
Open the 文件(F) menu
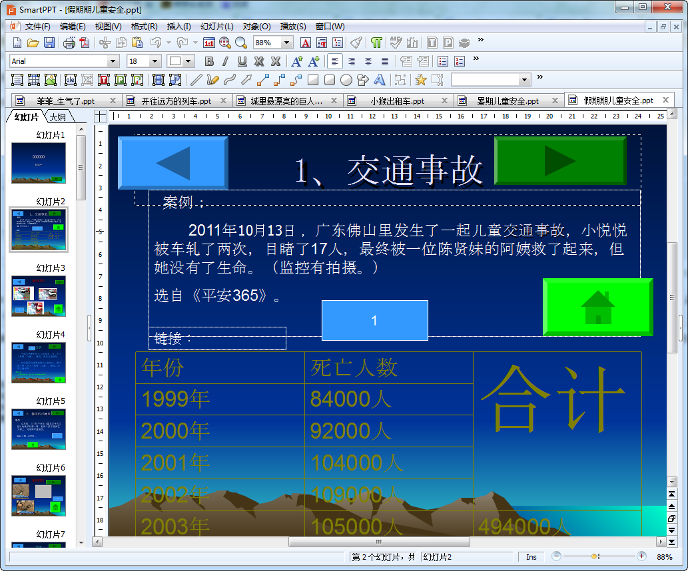37,27
